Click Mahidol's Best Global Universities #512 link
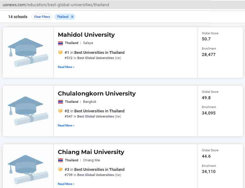This screenshot has width=245, height=188. tap(95, 58)
